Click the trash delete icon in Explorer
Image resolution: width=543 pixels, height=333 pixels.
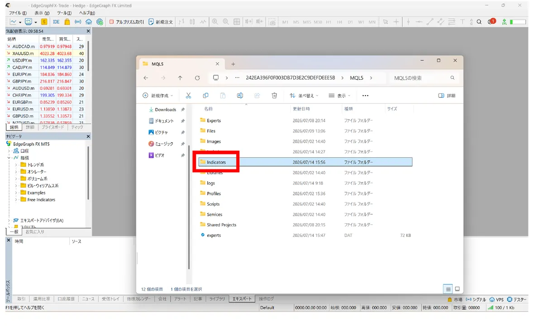pos(274,96)
